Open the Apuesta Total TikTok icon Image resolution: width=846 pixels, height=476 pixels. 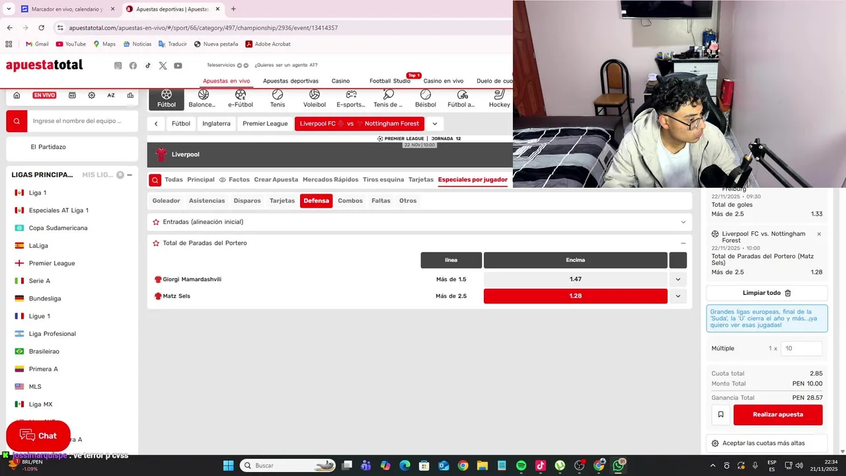[148, 65]
